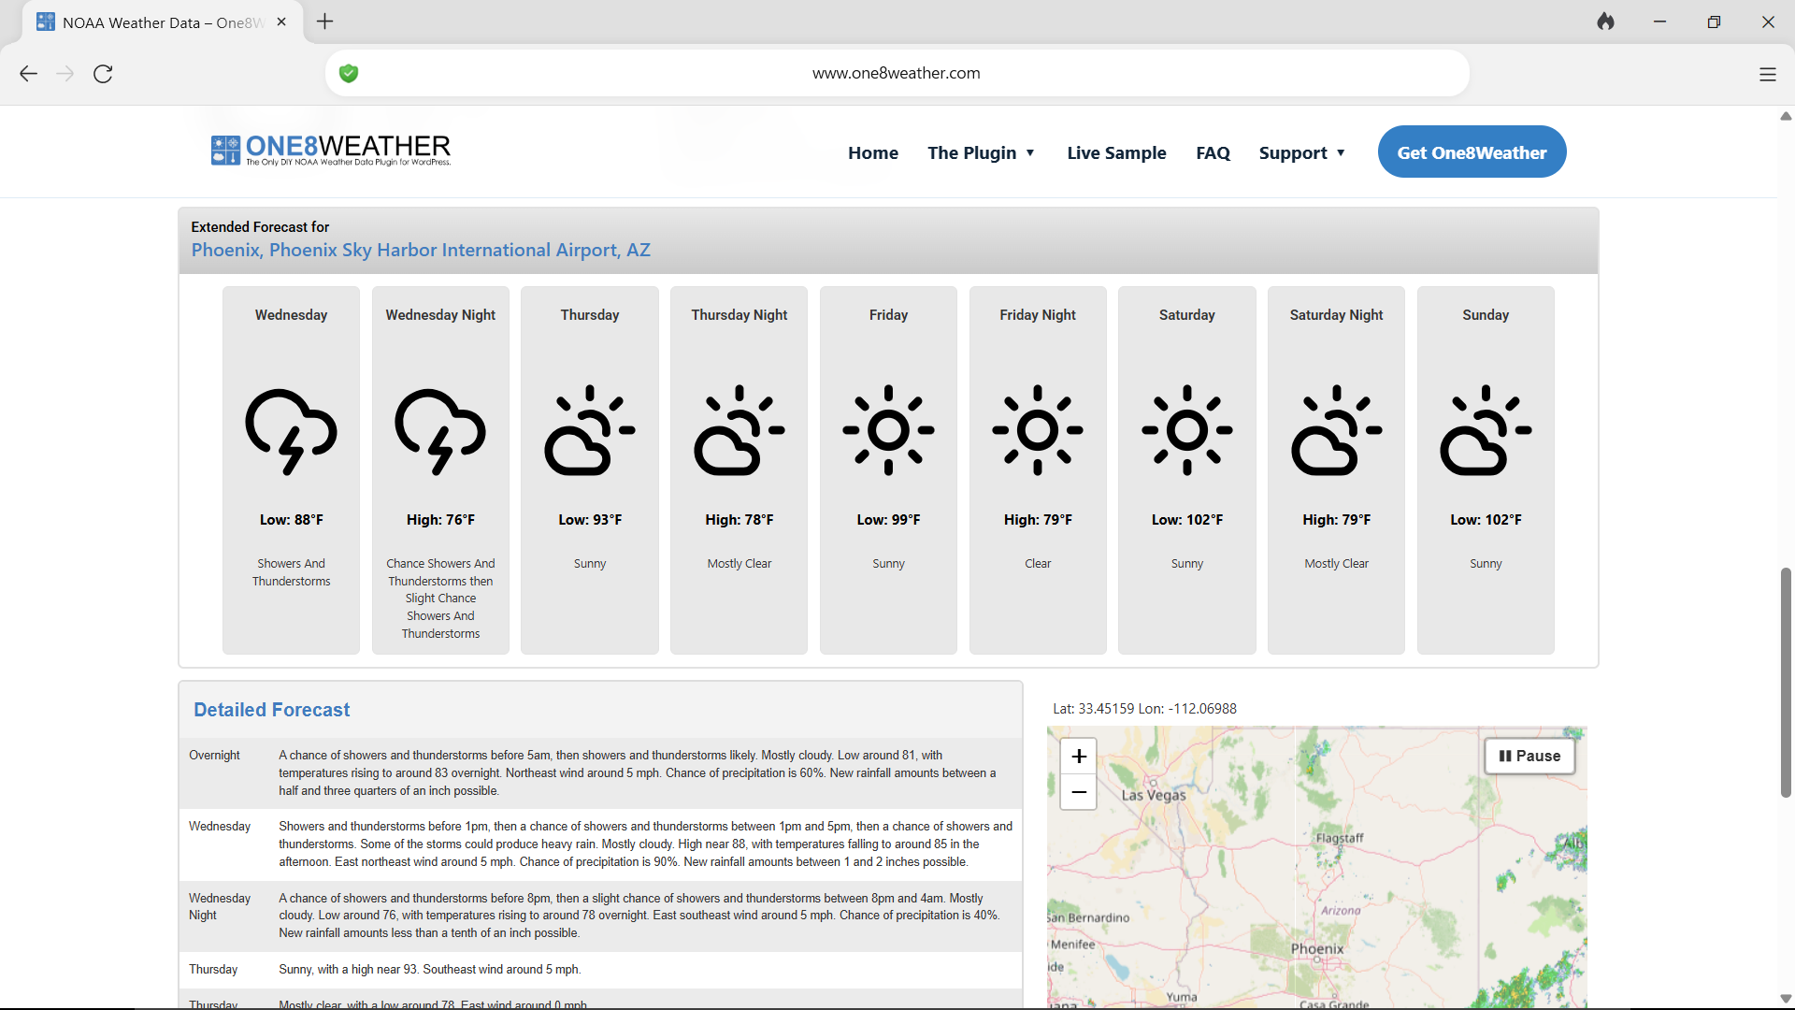
Task: Open the FAQ page
Action: [1213, 152]
